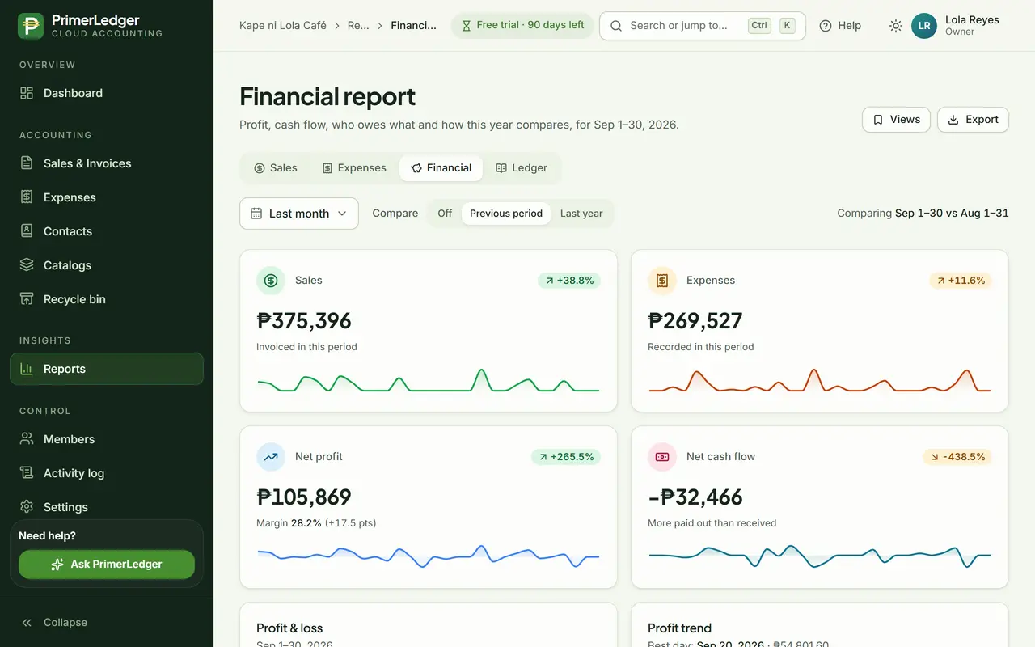Click the Profit & loss card heading

click(x=289, y=628)
